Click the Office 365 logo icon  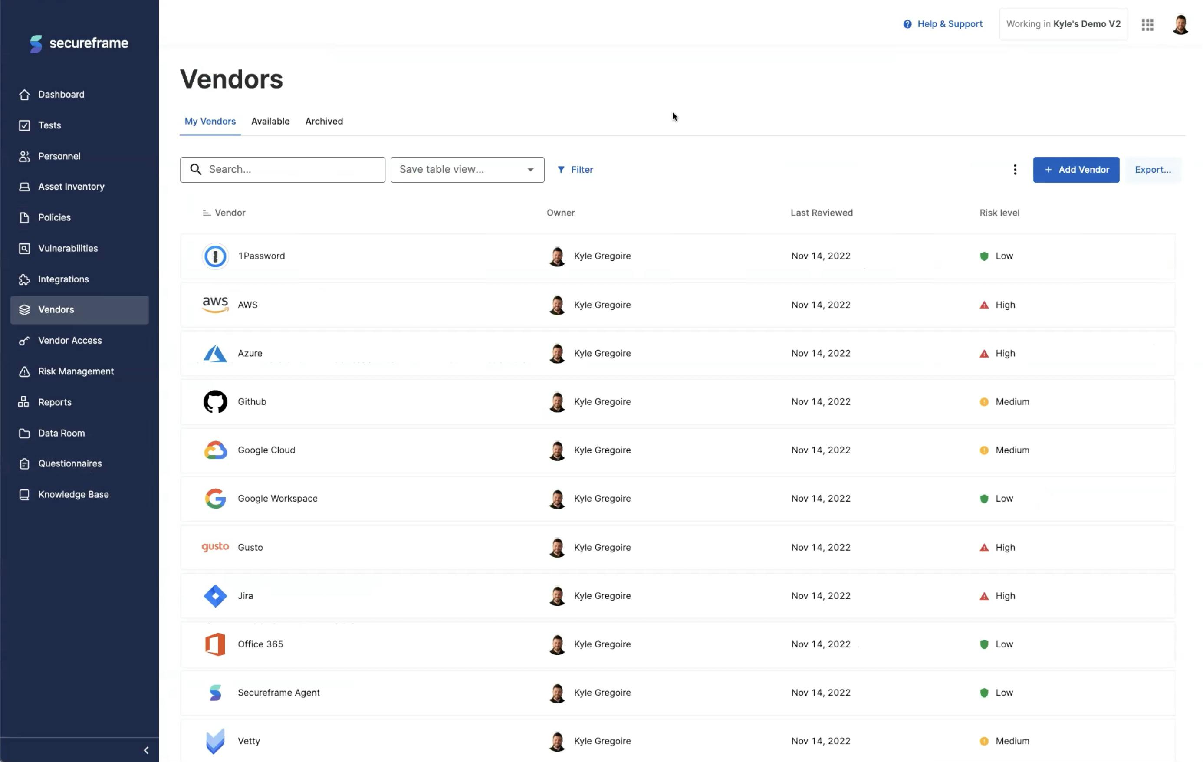(215, 644)
